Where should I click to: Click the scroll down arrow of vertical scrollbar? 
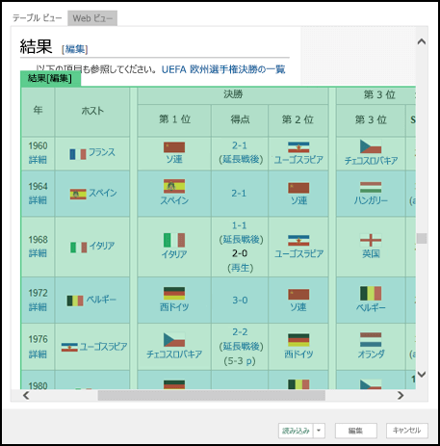coord(422,375)
